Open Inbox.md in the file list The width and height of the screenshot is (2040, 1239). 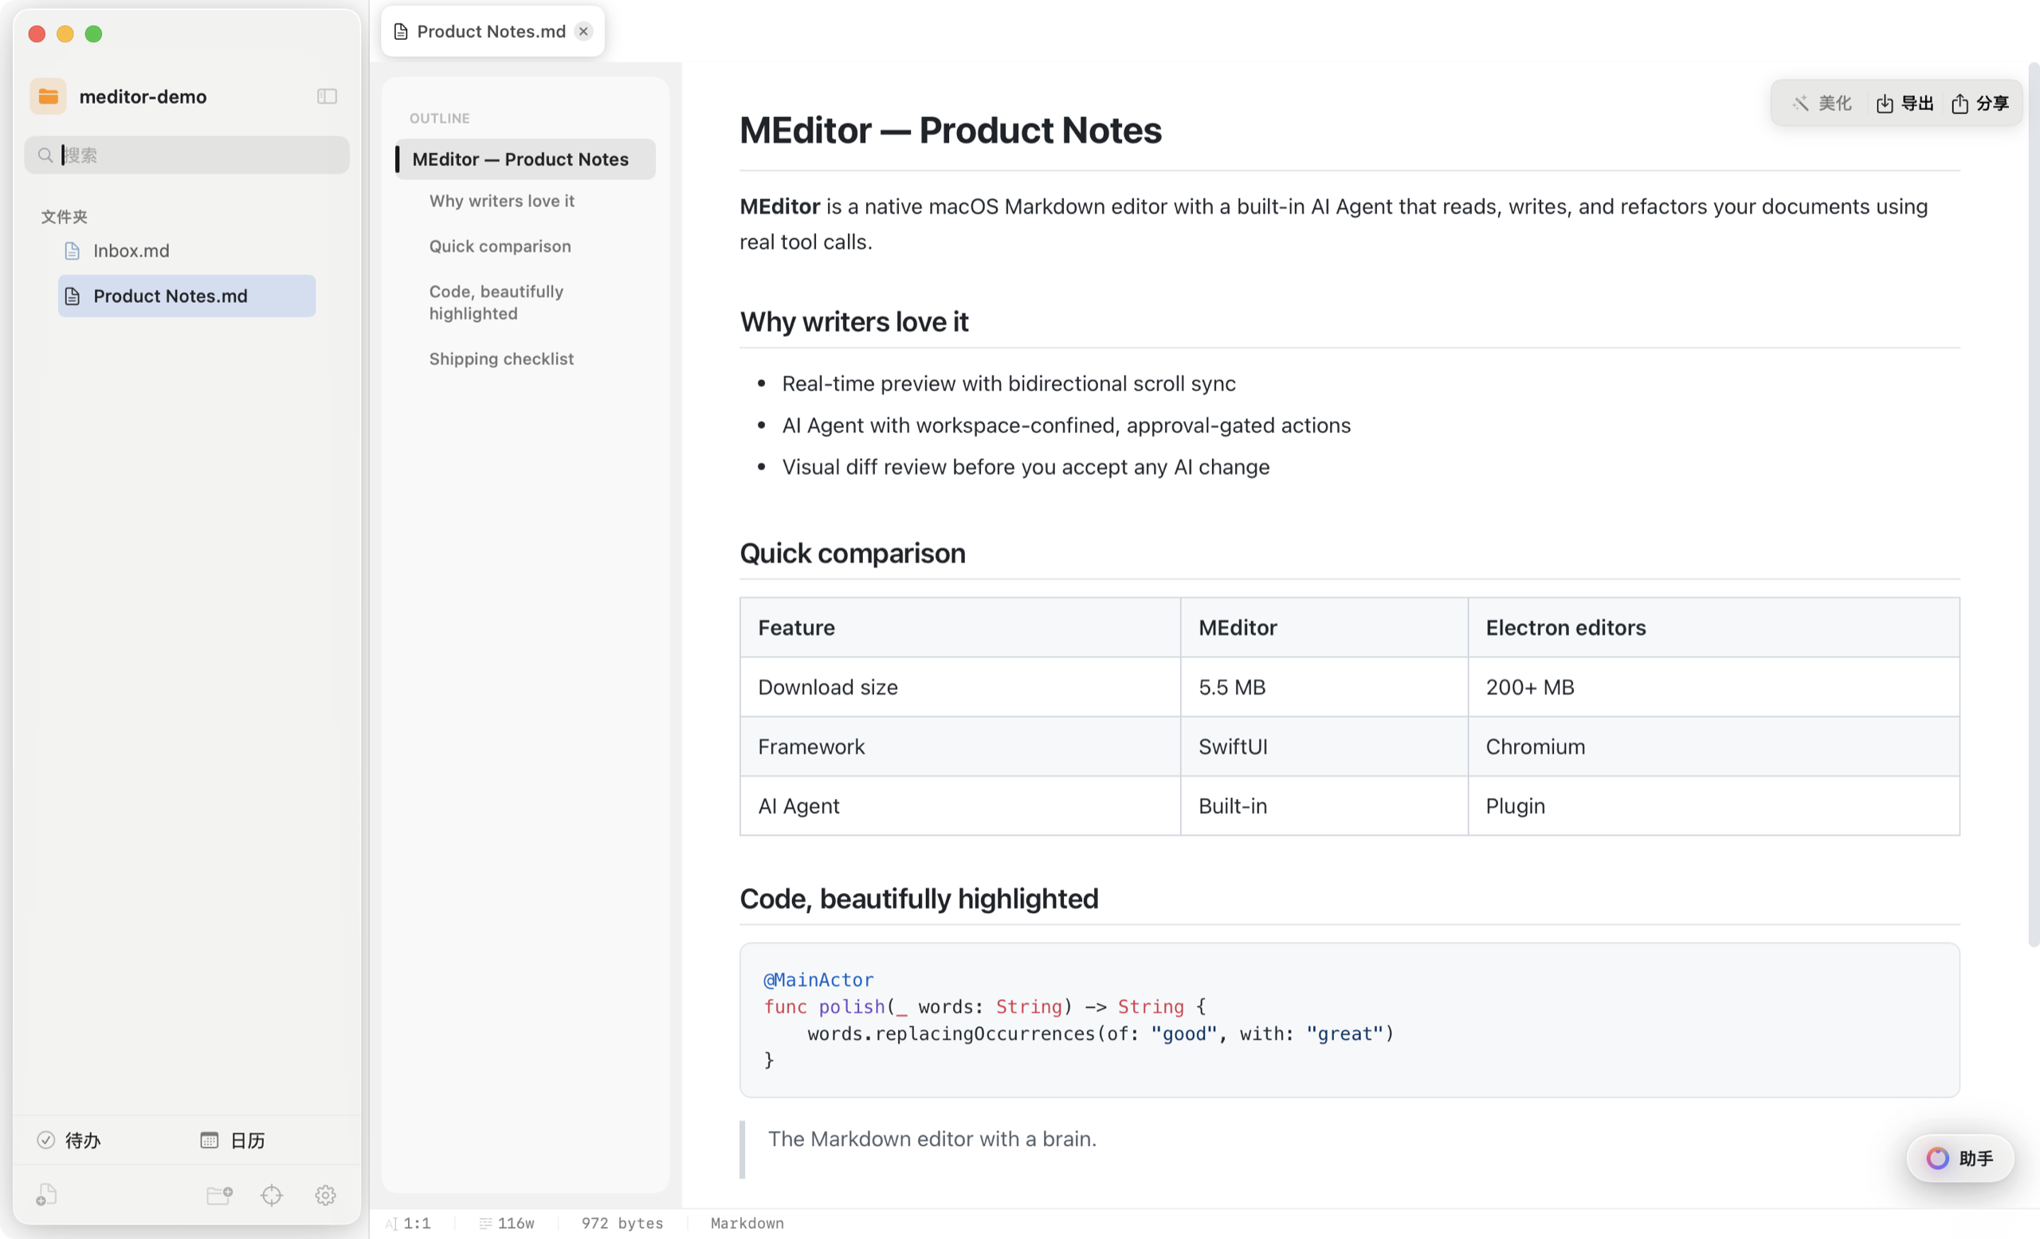click(x=186, y=251)
